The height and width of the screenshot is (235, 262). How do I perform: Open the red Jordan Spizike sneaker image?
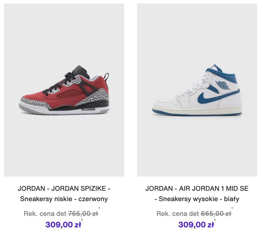coord(64,90)
